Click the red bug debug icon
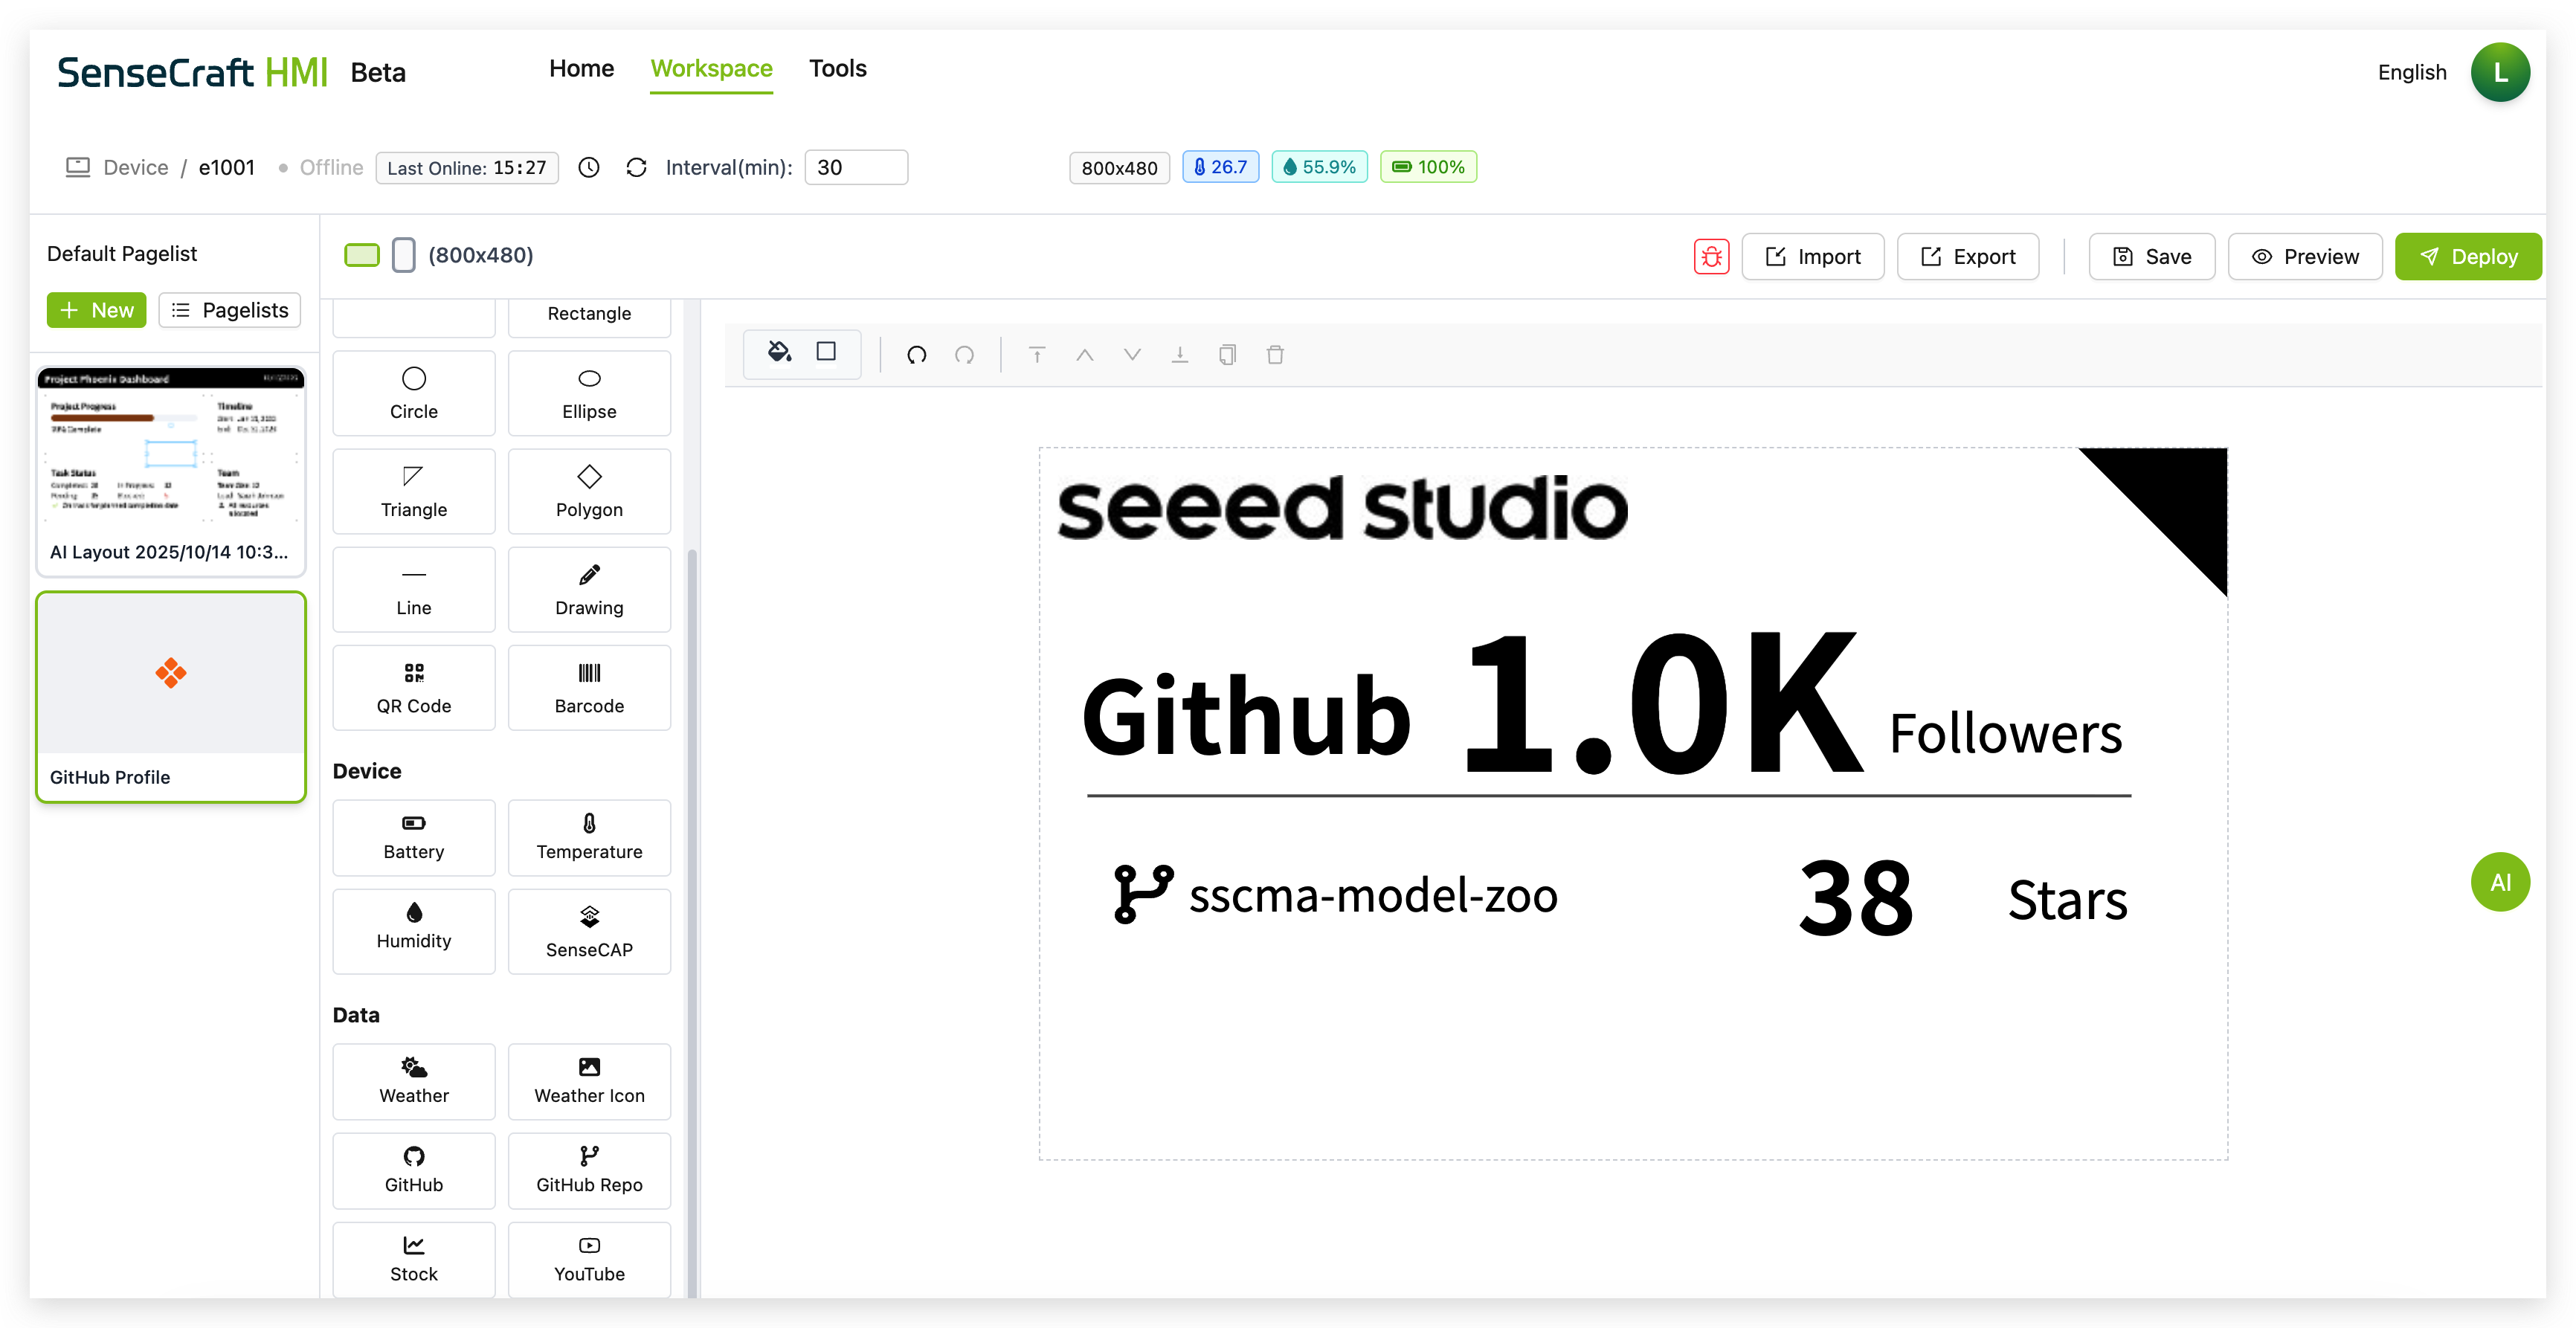Image resolution: width=2576 pixels, height=1328 pixels. click(1711, 257)
